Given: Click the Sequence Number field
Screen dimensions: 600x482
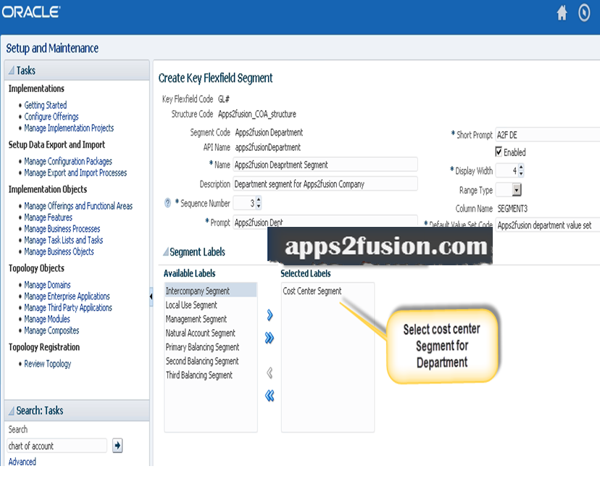Looking at the screenshot, I should (244, 203).
